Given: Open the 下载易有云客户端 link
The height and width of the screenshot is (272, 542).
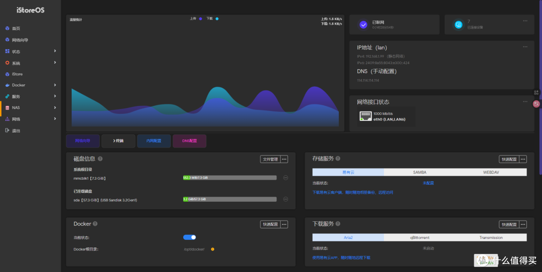Looking at the screenshot, I should point(353,192).
